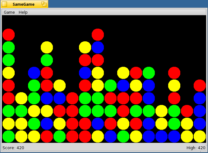Click the "High: 420" status text
Viewport: 208px width, 153px height.
coord(196,148)
